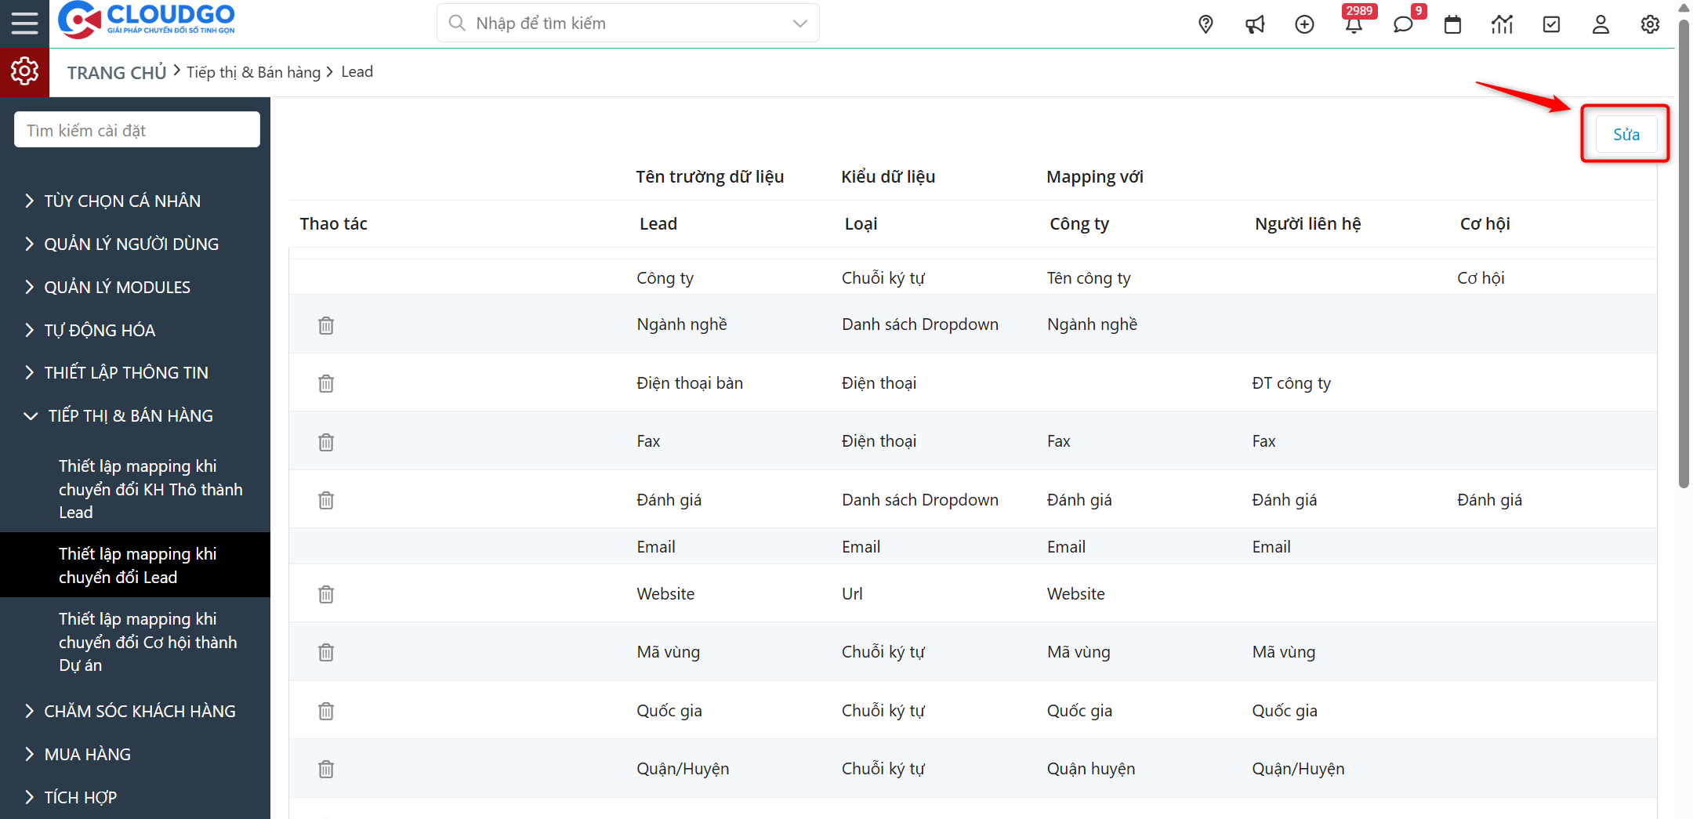Screen dimensions: 1693x819
Task: Expand CHĂM SÓC KHÁCH HÀNG section
Action: click(140, 712)
